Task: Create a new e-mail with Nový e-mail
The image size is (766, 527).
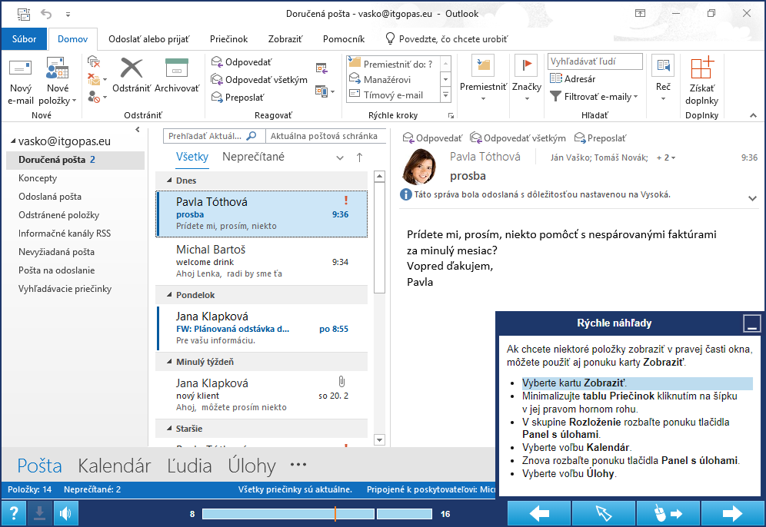Action: click(x=21, y=81)
